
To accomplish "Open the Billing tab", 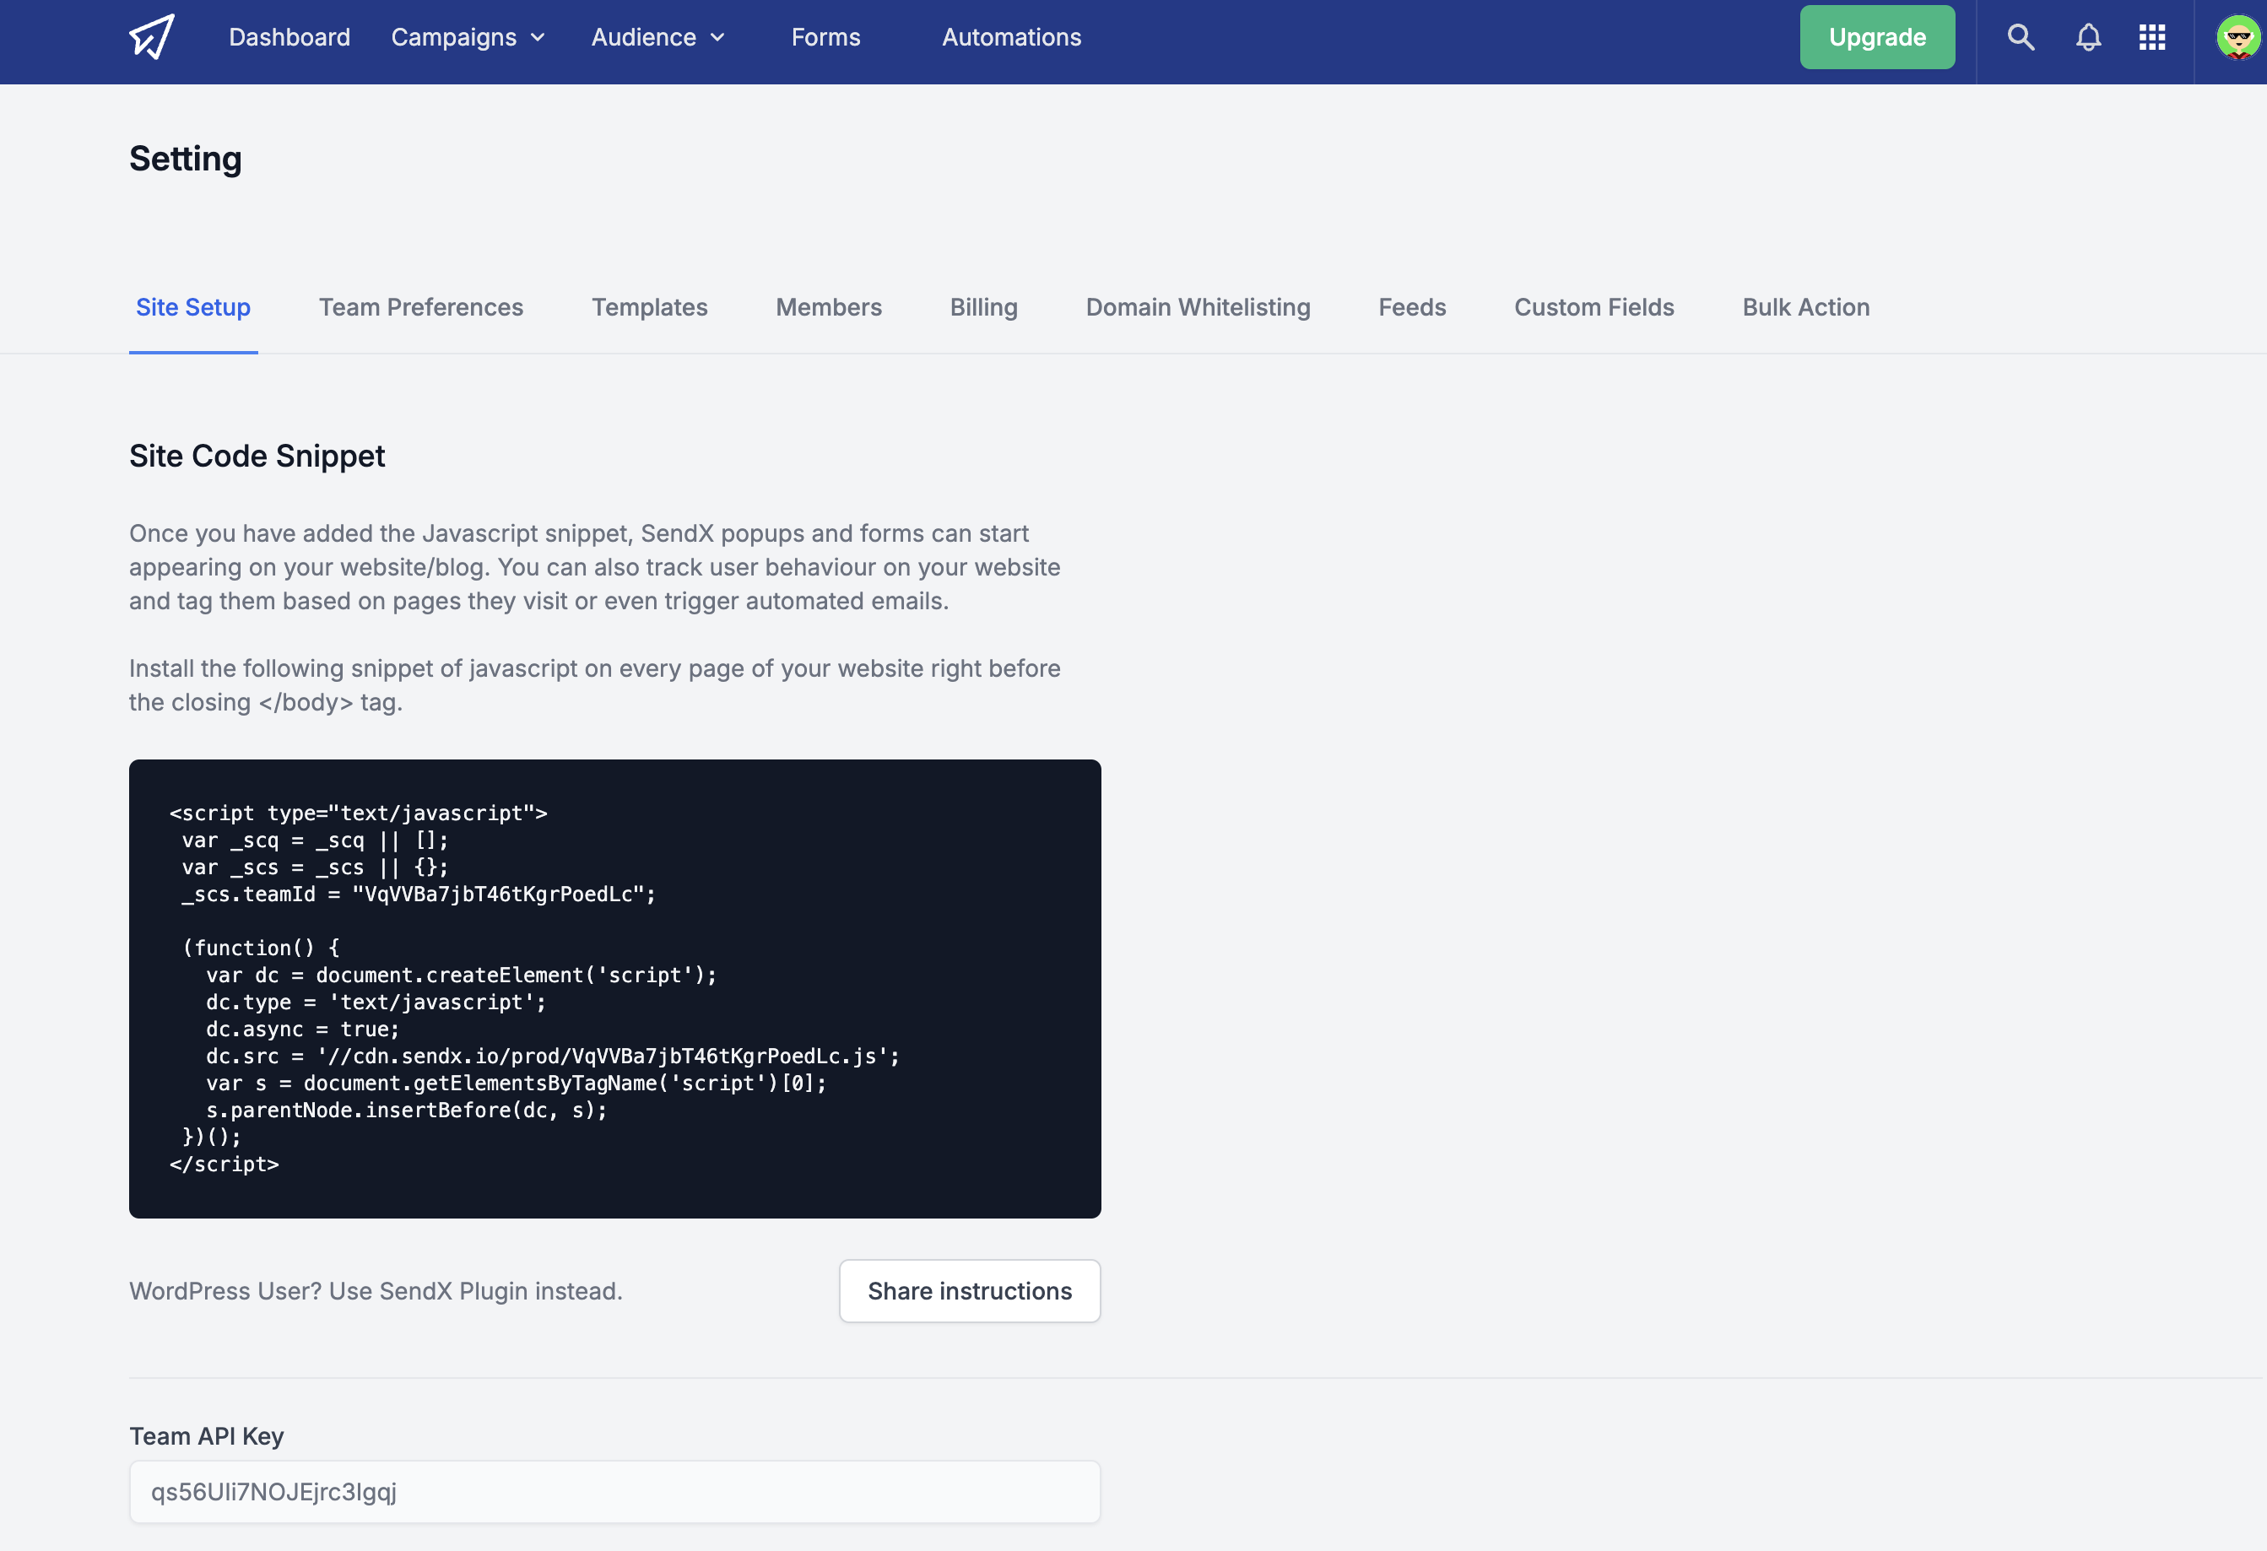I will point(983,307).
